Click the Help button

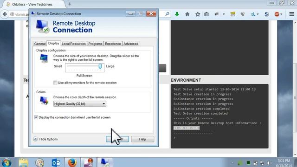tap(142, 139)
